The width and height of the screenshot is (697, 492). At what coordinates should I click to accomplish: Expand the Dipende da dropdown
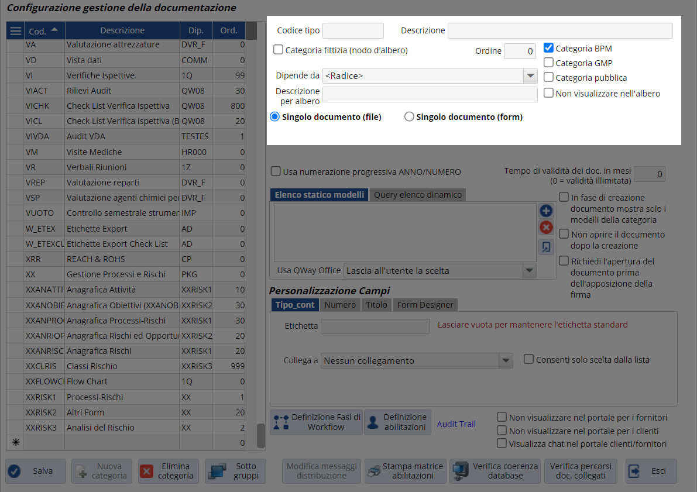click(530, 75)
